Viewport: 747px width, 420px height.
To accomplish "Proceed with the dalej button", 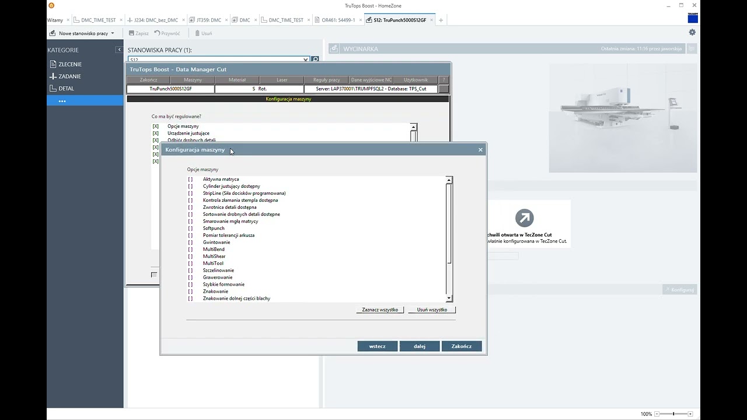I will [420, 346].
